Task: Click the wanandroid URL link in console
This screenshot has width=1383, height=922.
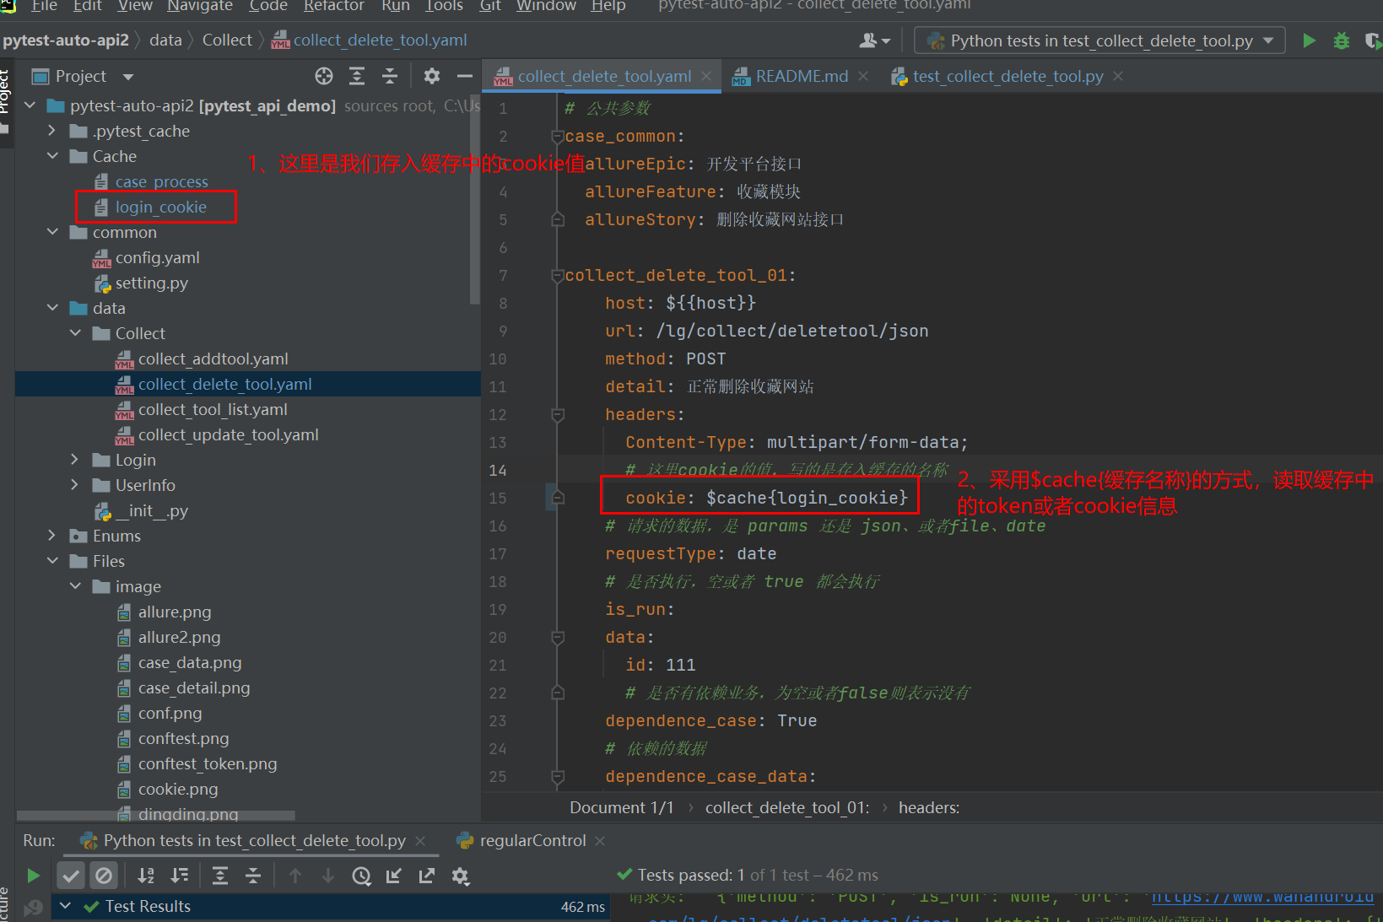Action: click(x=1262, y=898)
